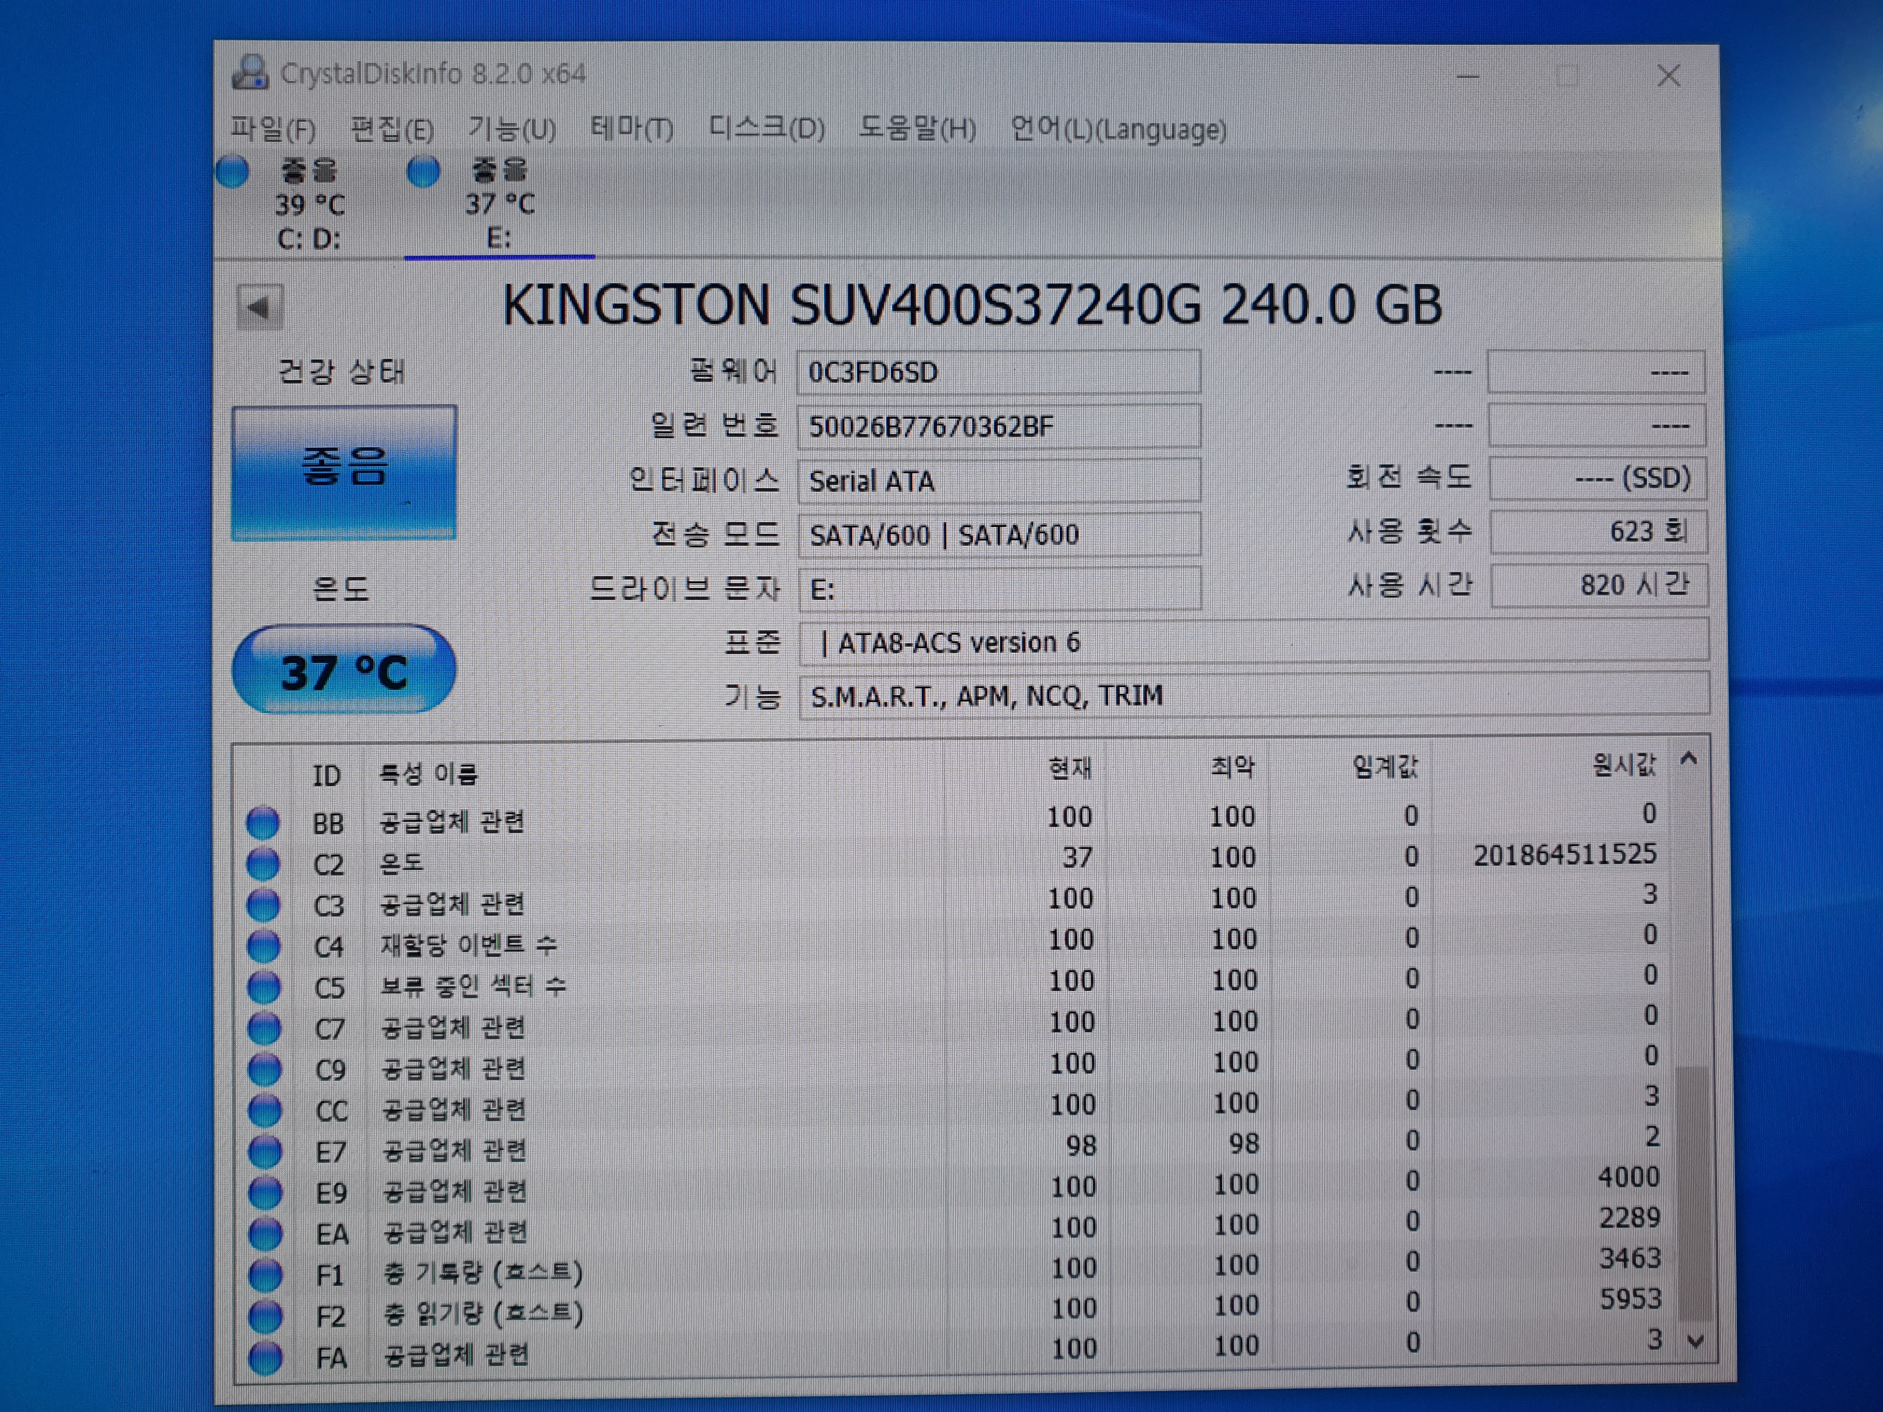The height and width of the screenshot is (1412, 1883).
Task: Click the power-on hours field 820 시간
Action: coord(1599,585)
